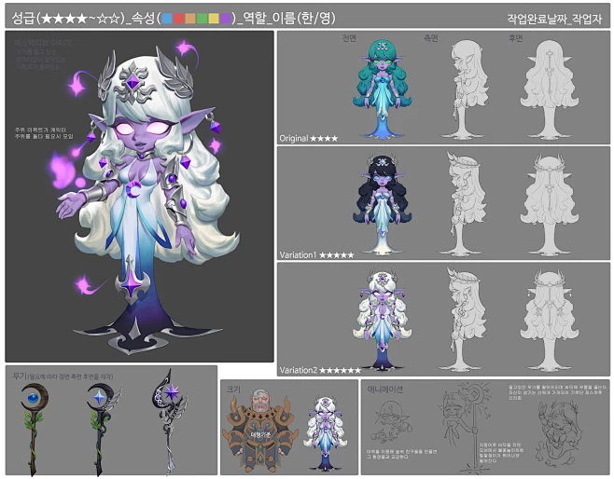Click the Variation2 six-star label text
Viewport: 614px width, 479px height.
point(317,370)
